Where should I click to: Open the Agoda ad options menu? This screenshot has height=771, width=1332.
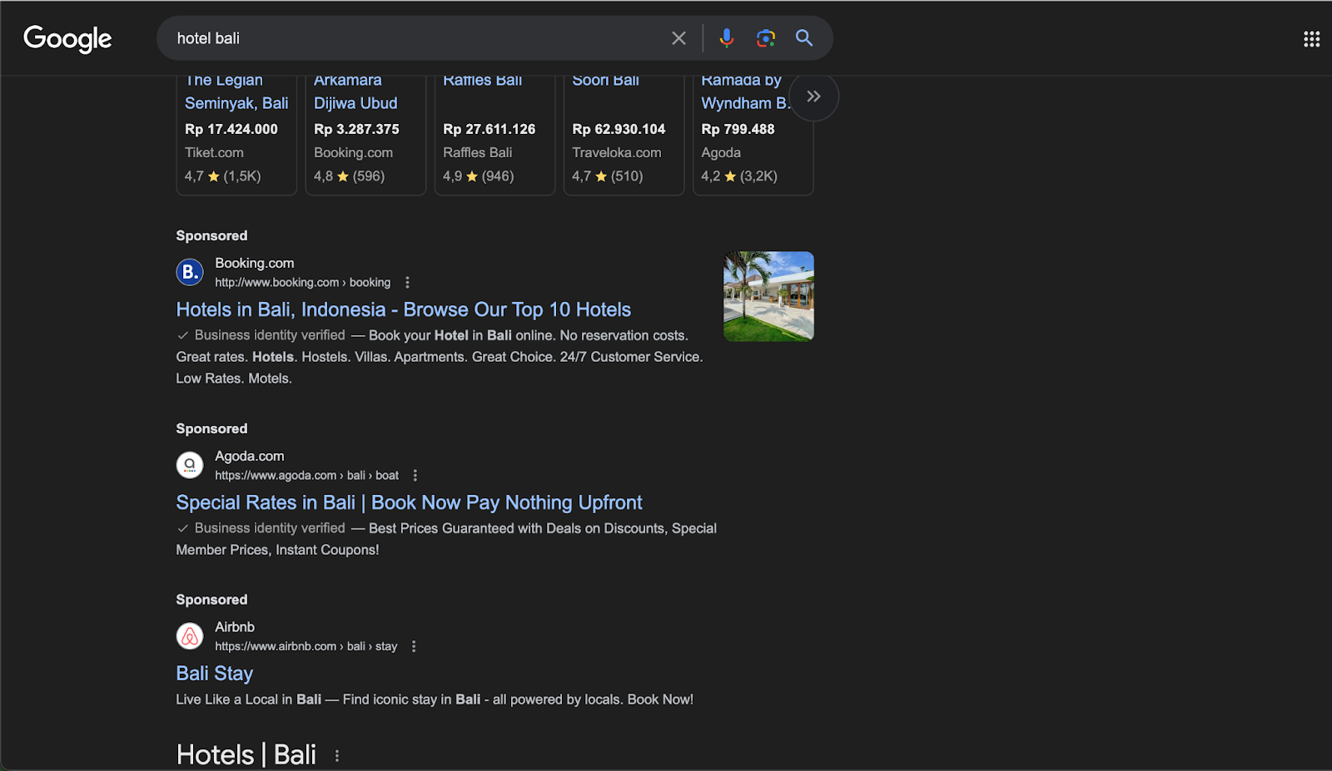pos(415,476)
